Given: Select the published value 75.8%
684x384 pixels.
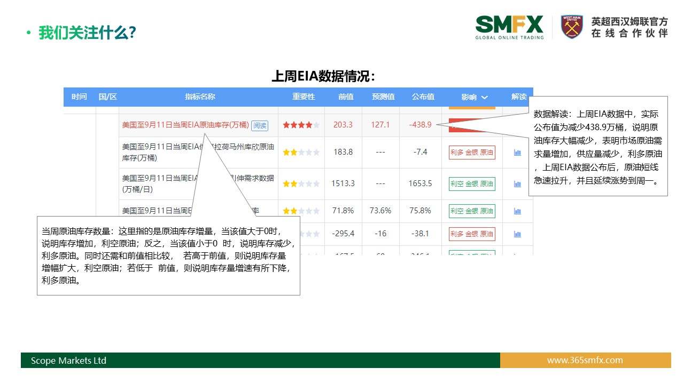Looking at the screenshot, I should [x=420, y=211].
